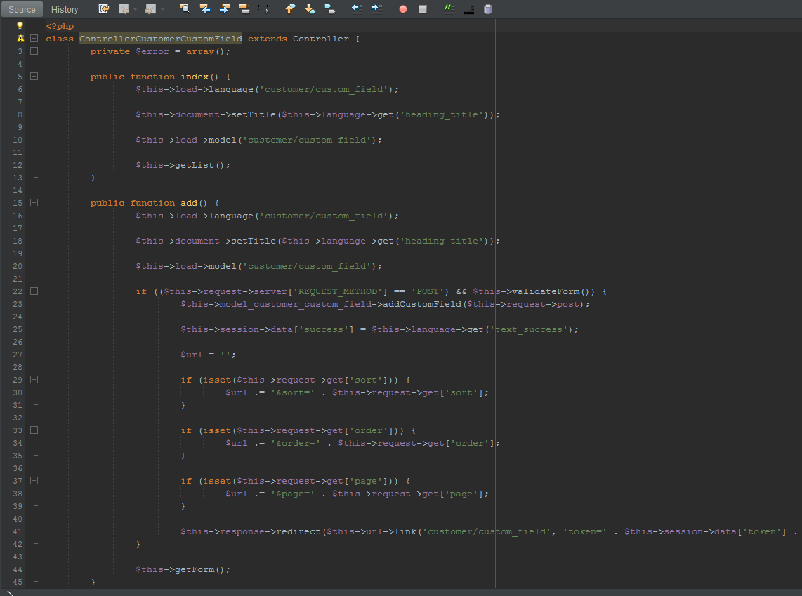Click line number 22 in the gutter
The height and width of the screenshot is (596, 802).
point(18,291)
